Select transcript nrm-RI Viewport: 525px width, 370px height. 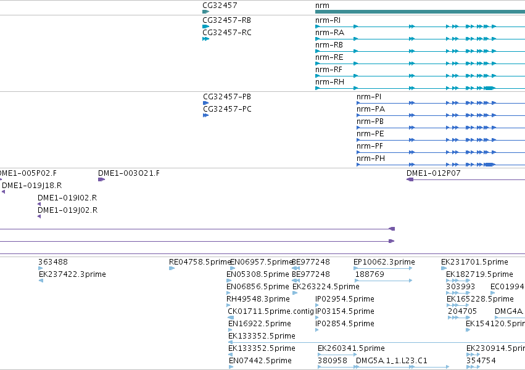coord(328,20)
